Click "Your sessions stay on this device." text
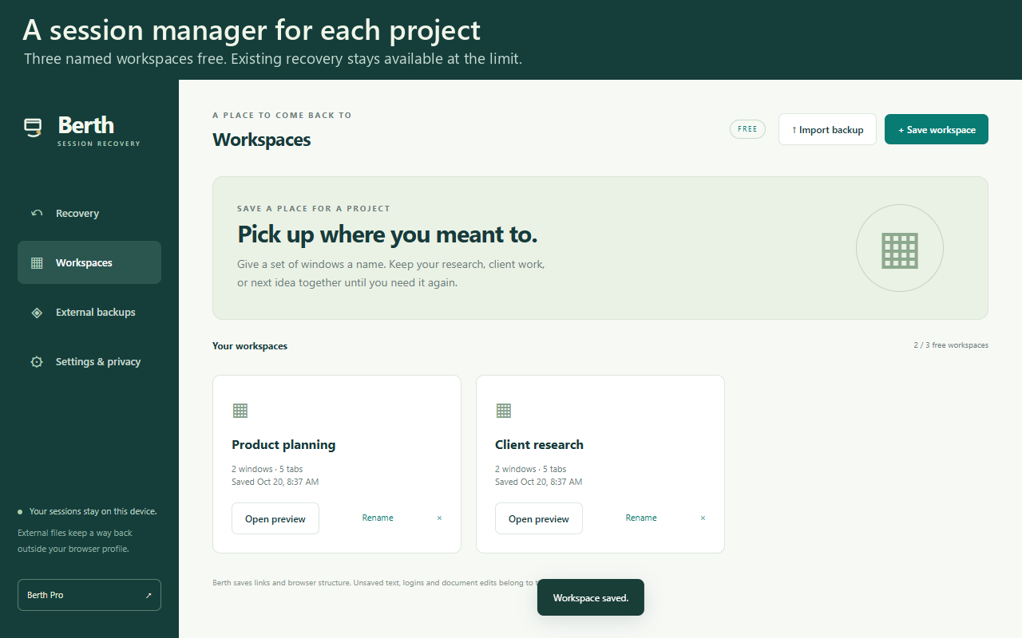 [x=93, y=512]
